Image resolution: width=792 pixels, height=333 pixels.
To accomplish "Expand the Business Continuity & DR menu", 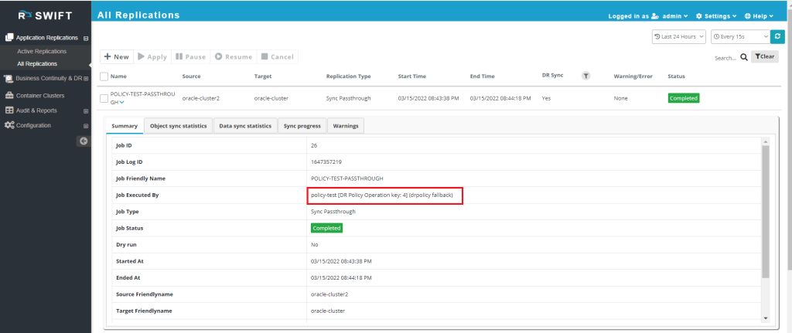I will click(86, 79).
